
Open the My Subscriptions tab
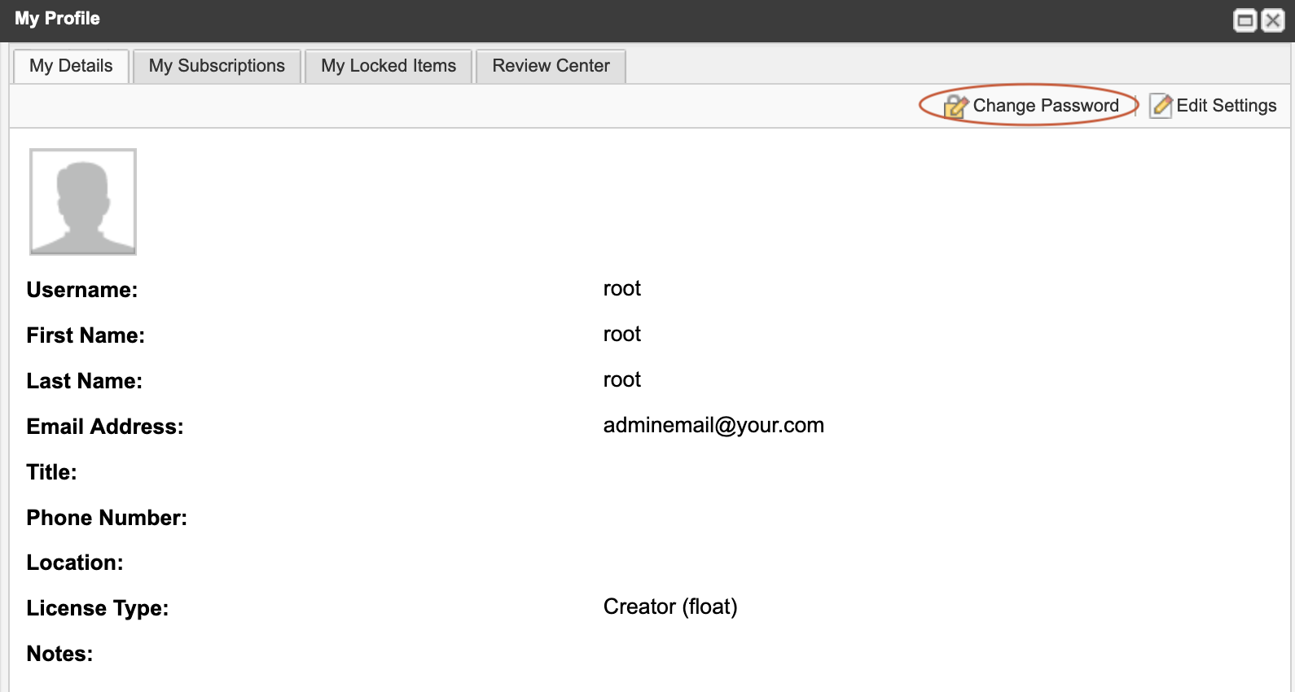pyautogui.click(x=217, y=66)
